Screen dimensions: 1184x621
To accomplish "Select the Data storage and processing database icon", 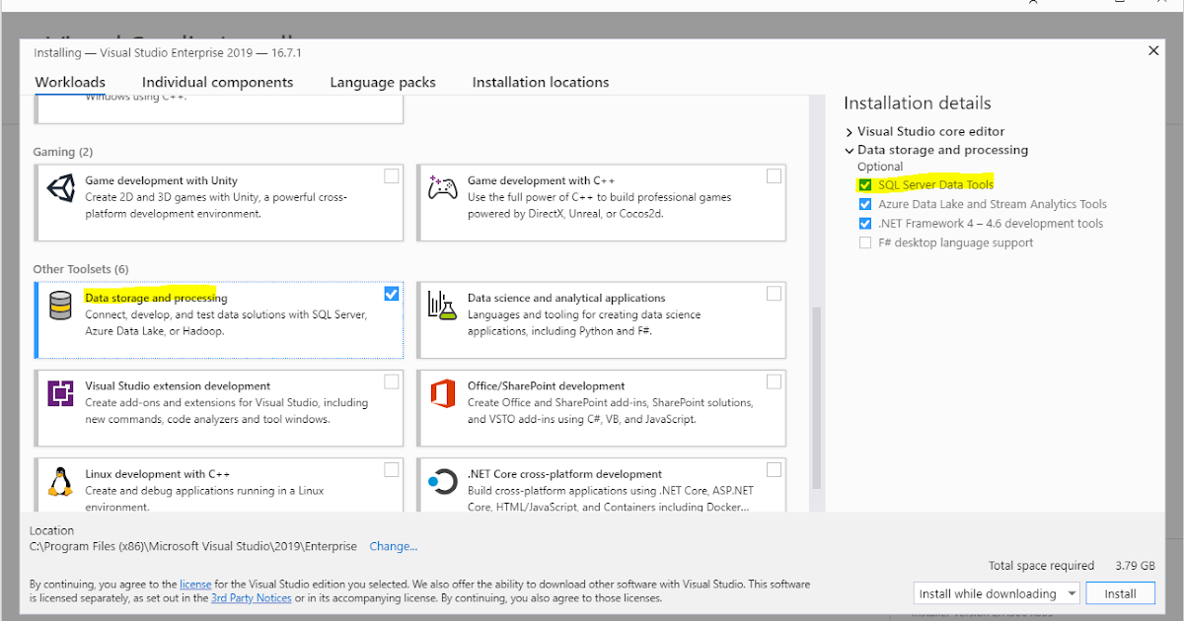I will coord(61,306).
